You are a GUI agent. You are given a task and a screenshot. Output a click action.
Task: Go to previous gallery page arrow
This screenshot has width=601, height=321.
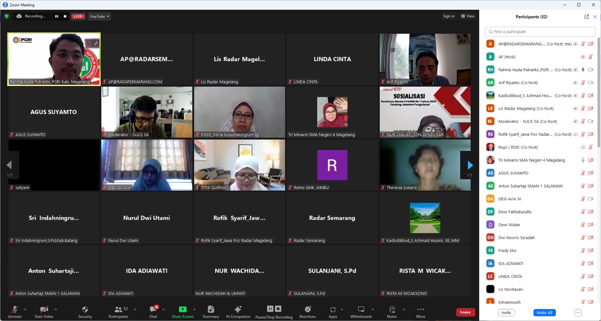(x=9, y=165)
